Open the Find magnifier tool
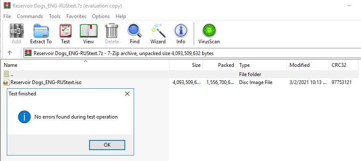Viewport: 361px width, 161px height. pyautogui.click(x=134, y=31)
